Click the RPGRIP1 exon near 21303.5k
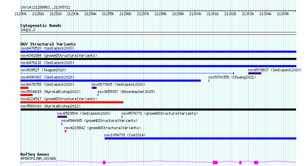The width and height of the screenshot is (306, 166). (256, 163)
